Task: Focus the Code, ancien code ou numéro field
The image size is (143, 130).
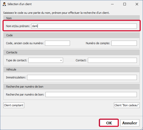Action: point(57,43)
